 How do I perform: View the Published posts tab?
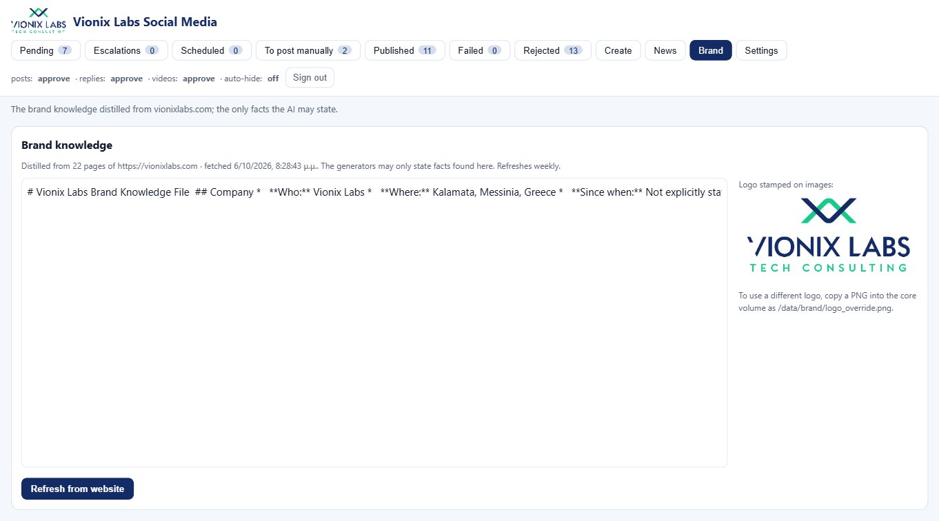(405, 50)
